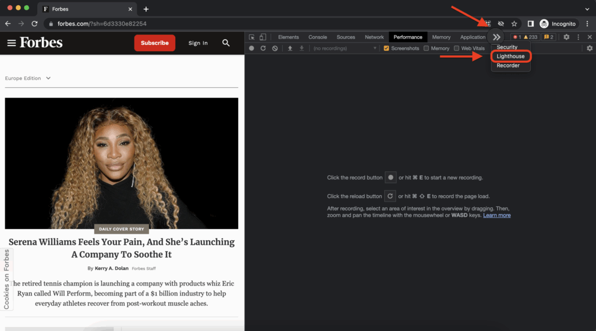This screenshot has height=331, width=596.
Task: Click the Forbes logo
Action: pyautogui.click(x=41, y=43)
